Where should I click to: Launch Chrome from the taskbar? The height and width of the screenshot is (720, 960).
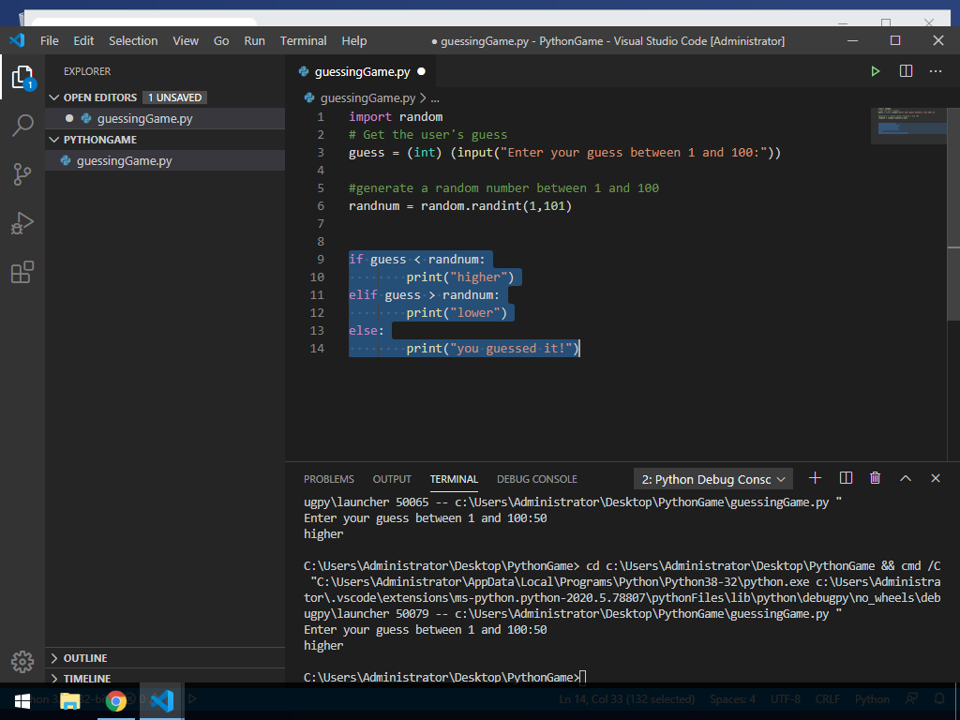tap(117, 698)
